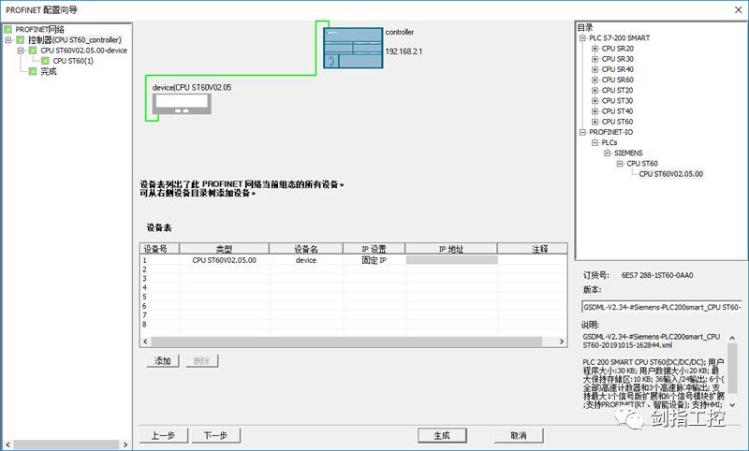Click green square icon beside PROFINET网络
Screen dimensions: 749x451
pyautogui.click(x=7, y=30)
